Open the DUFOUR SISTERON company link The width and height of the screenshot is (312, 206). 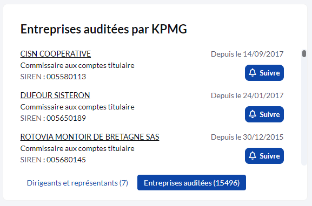(x=55, y=95)
